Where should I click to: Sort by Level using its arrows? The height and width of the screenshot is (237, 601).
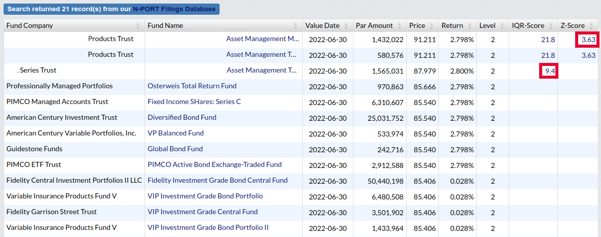click(x=502, y=26)
